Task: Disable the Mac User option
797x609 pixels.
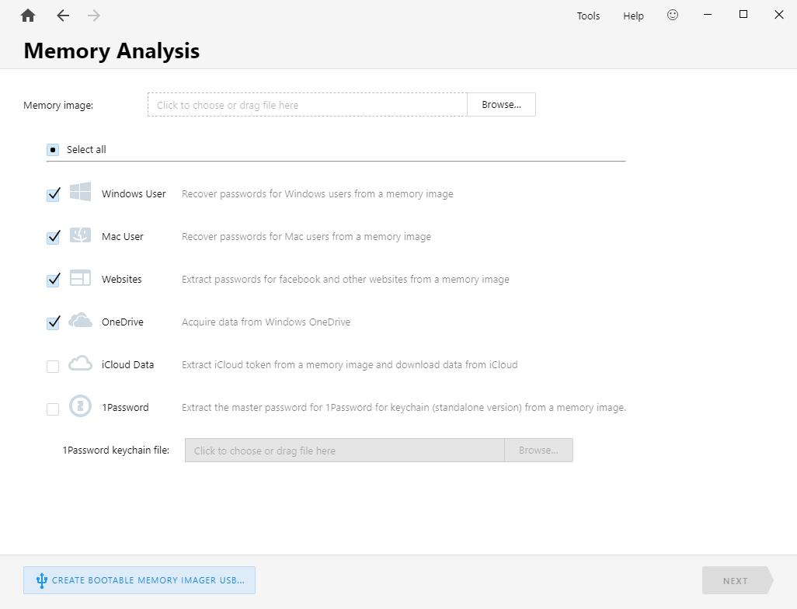Action: (x=53, y=237)
